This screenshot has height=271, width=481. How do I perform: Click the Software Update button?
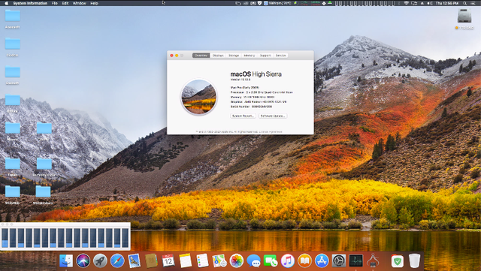point(273,116)
